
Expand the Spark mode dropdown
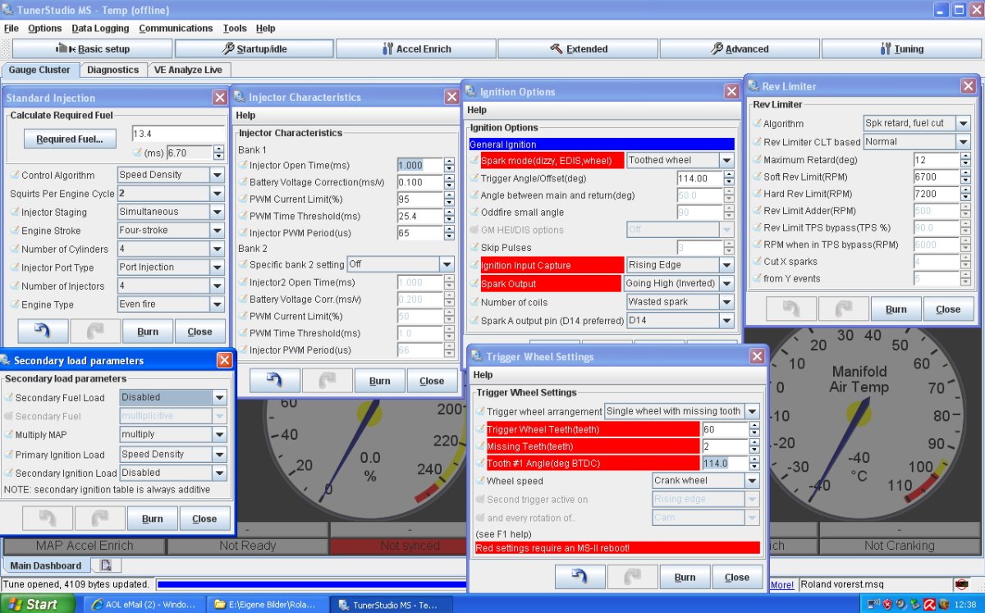726,161
